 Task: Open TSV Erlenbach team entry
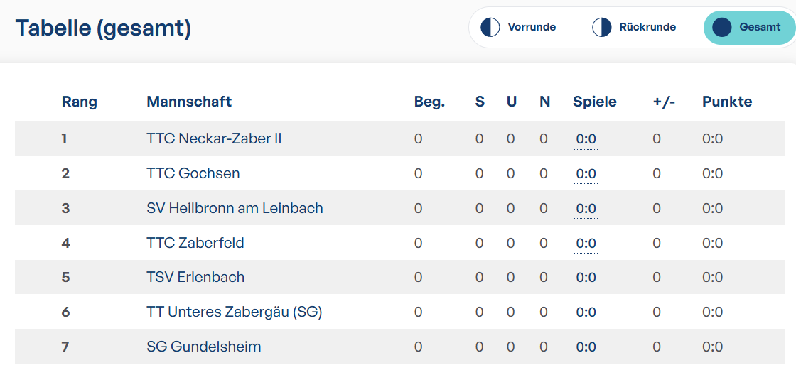[195, 277]
